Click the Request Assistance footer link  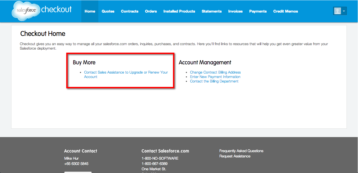[x=235, y=156]
